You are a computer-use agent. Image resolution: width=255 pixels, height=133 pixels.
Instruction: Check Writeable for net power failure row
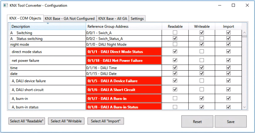(x=202, y=61)
